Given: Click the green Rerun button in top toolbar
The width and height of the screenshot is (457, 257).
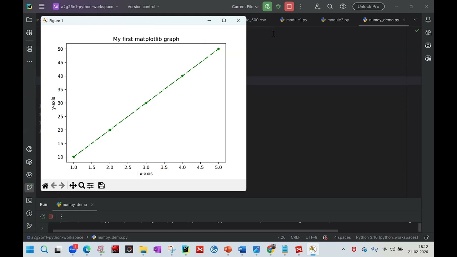Looking at the screenshot, I should [267, 6].
